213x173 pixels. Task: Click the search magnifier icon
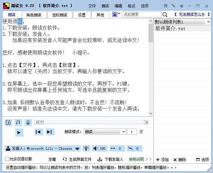(165, 15)
